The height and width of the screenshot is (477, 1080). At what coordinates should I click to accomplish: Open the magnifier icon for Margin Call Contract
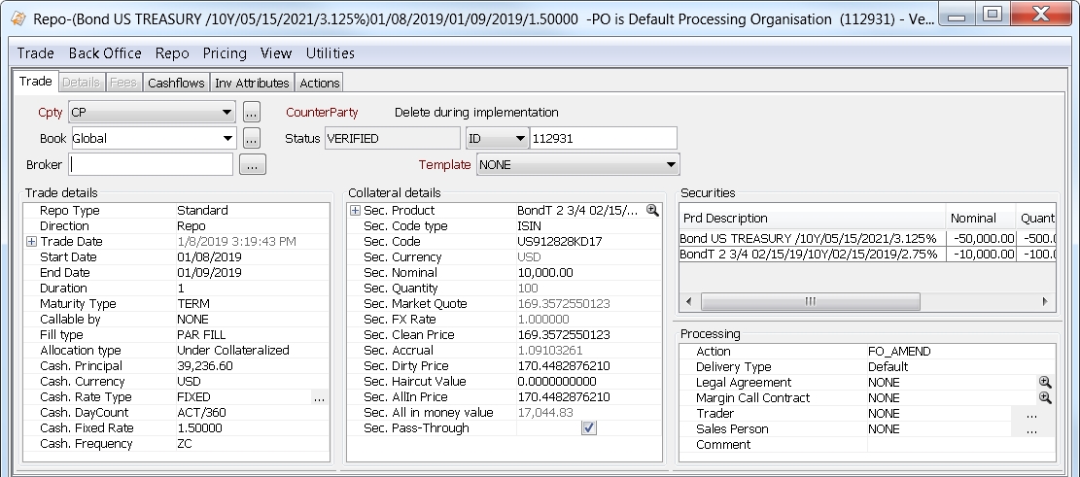click(x=1045, y=398)
